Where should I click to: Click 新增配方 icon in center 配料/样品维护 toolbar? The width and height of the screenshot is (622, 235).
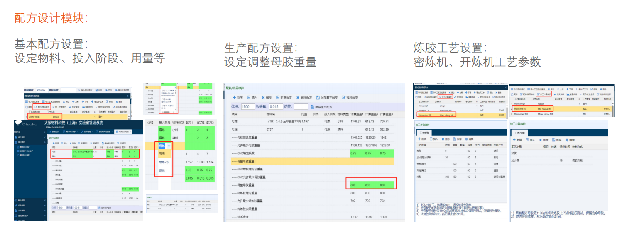point(279,97)
